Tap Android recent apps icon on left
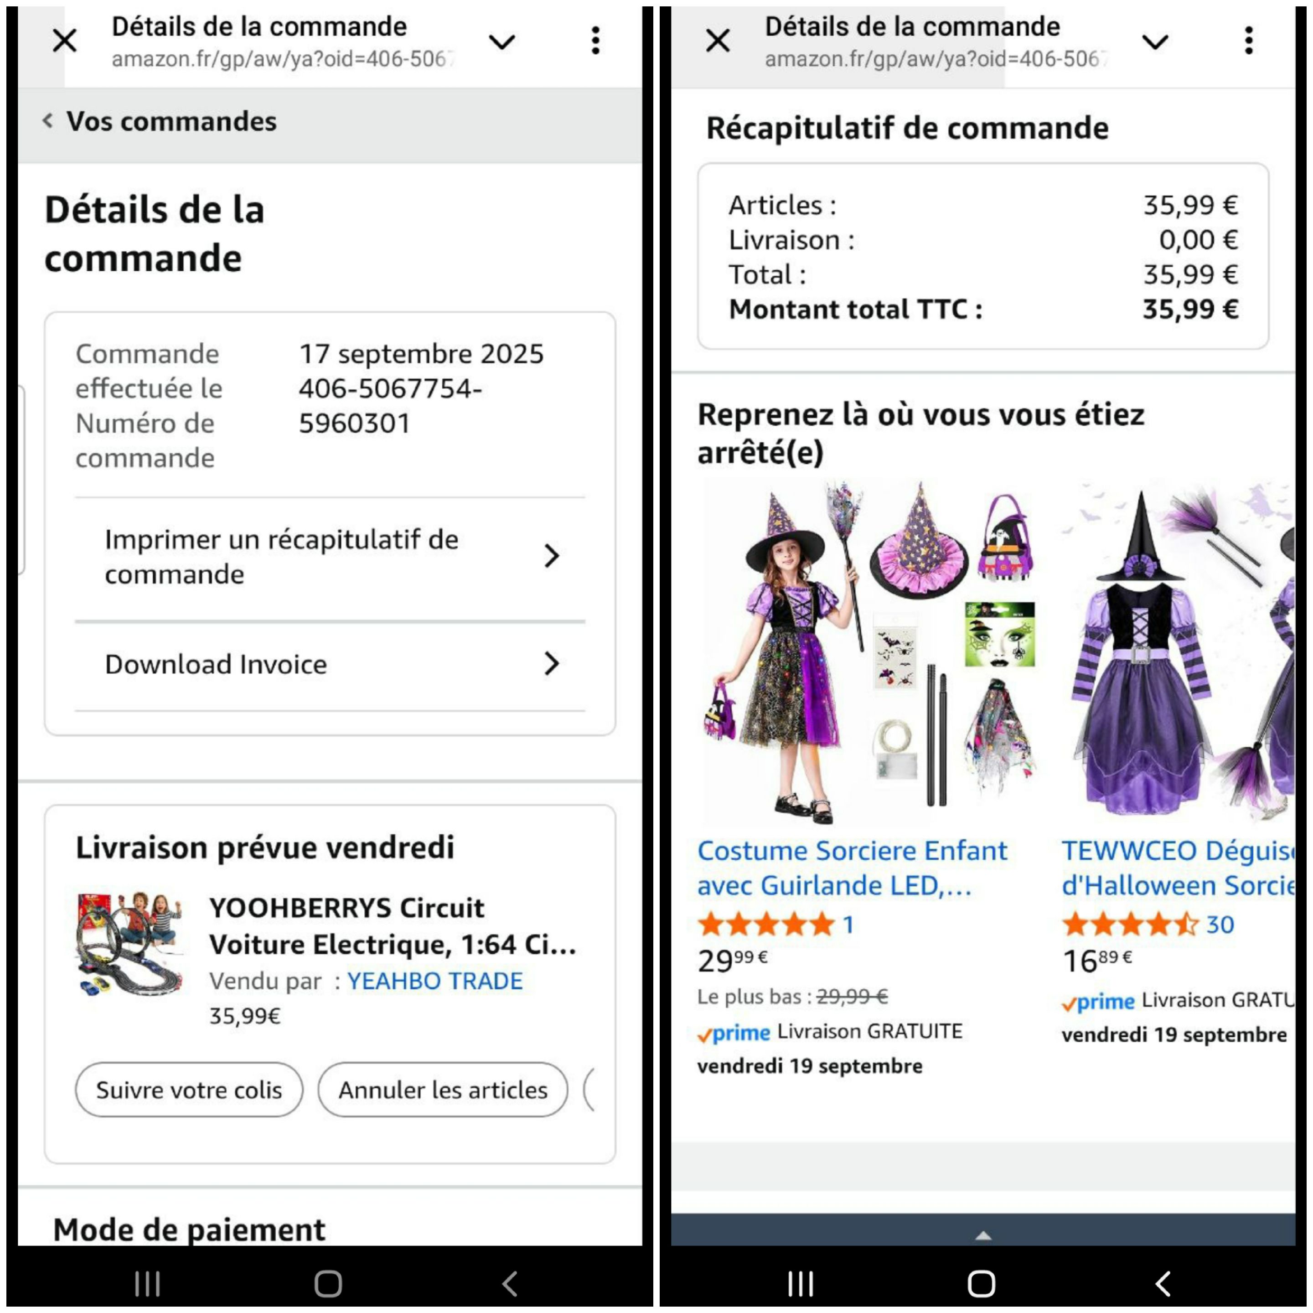The image size is (1313, 1313). pos(147,1284)
